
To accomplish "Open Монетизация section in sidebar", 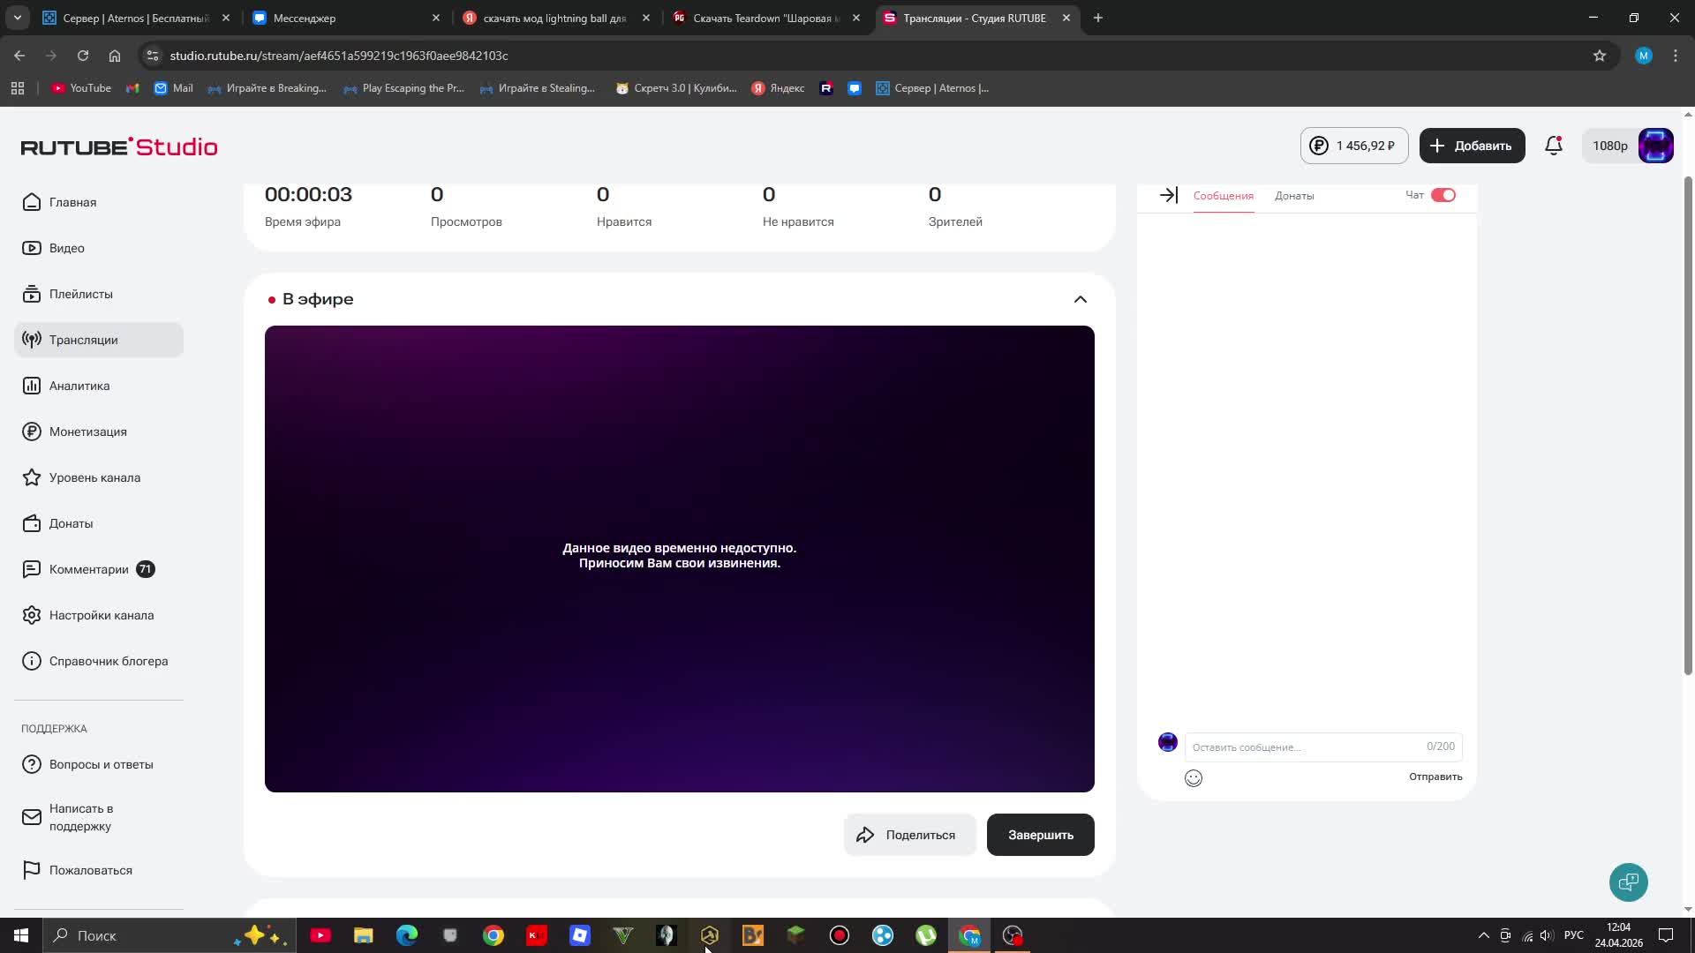I will coord(87,431).
